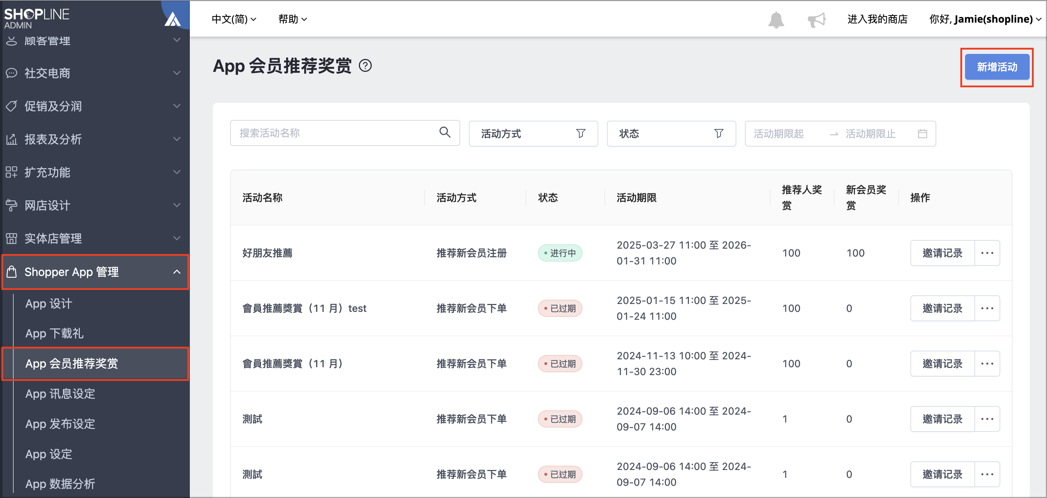Open the announcements megaphone icon

[x=817, y=19]
